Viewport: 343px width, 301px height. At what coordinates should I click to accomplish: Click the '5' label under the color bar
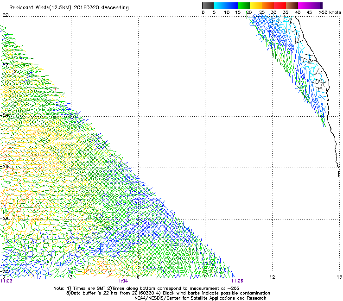click(214, 13)
